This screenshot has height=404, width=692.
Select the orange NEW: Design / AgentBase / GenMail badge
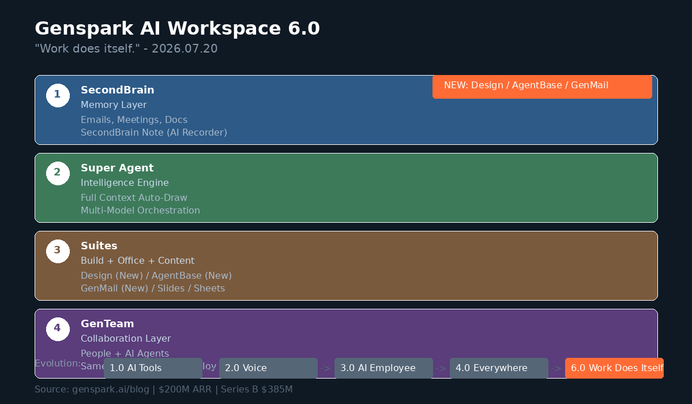542,87
